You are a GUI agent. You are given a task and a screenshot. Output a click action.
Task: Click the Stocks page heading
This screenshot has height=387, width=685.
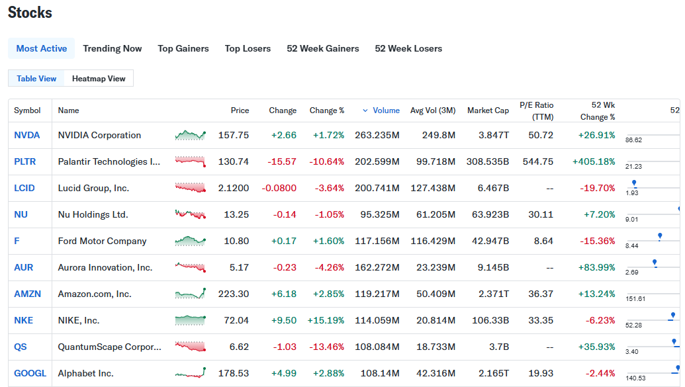[x=30, y=12]
